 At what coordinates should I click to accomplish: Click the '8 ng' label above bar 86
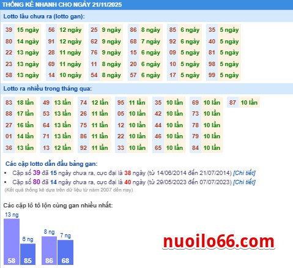point(49,232)
